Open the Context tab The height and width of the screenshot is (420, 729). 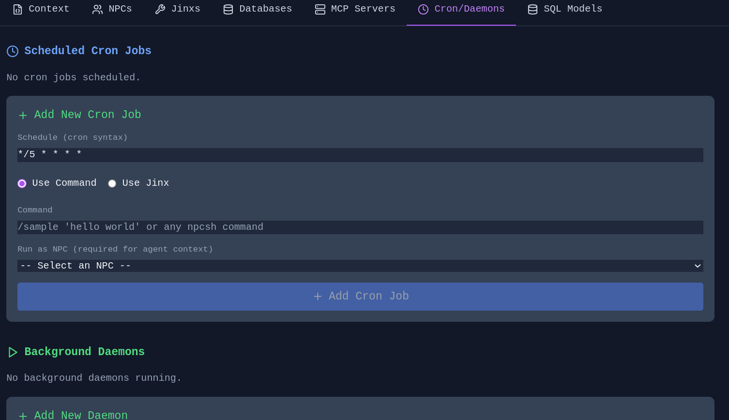pyautogui.click(x=41, y=9)
